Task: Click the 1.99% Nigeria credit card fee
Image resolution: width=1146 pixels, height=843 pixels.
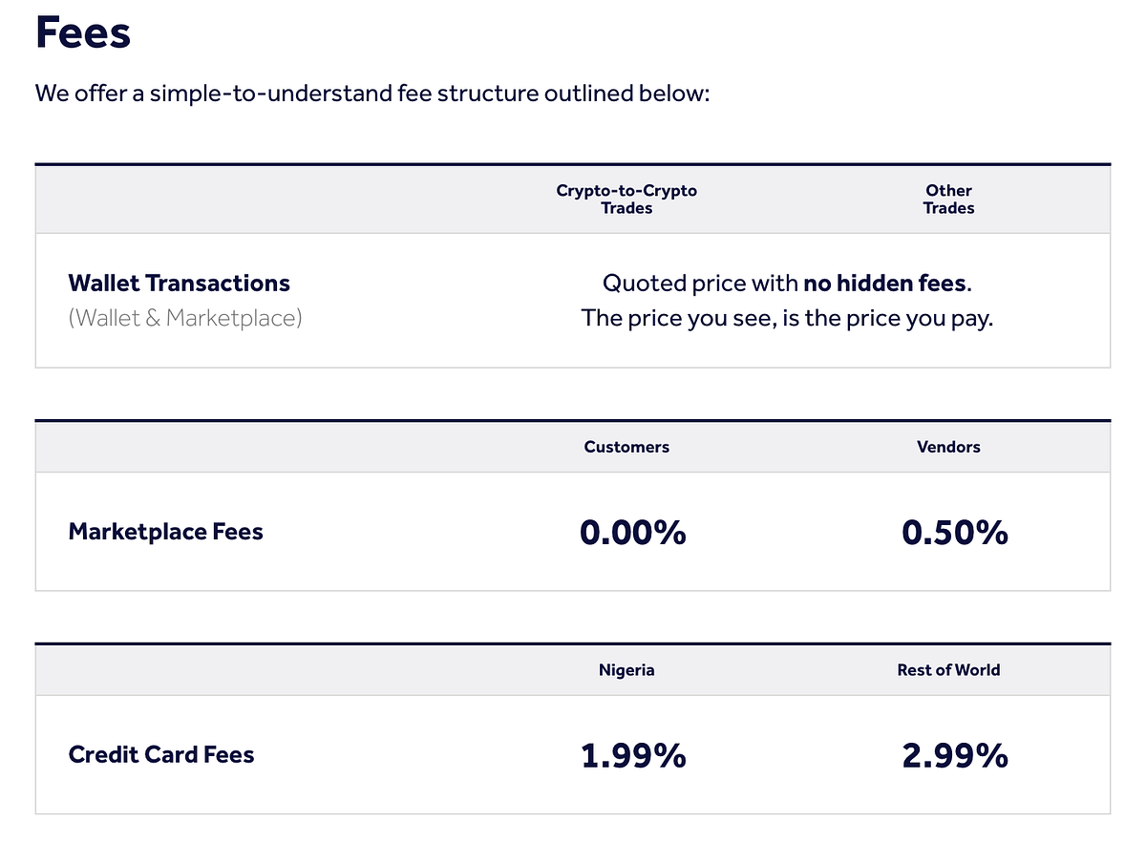Action: point(632,756)
